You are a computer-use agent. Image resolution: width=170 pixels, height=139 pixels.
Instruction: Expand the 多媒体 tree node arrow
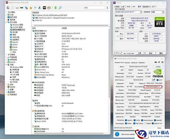6,54
